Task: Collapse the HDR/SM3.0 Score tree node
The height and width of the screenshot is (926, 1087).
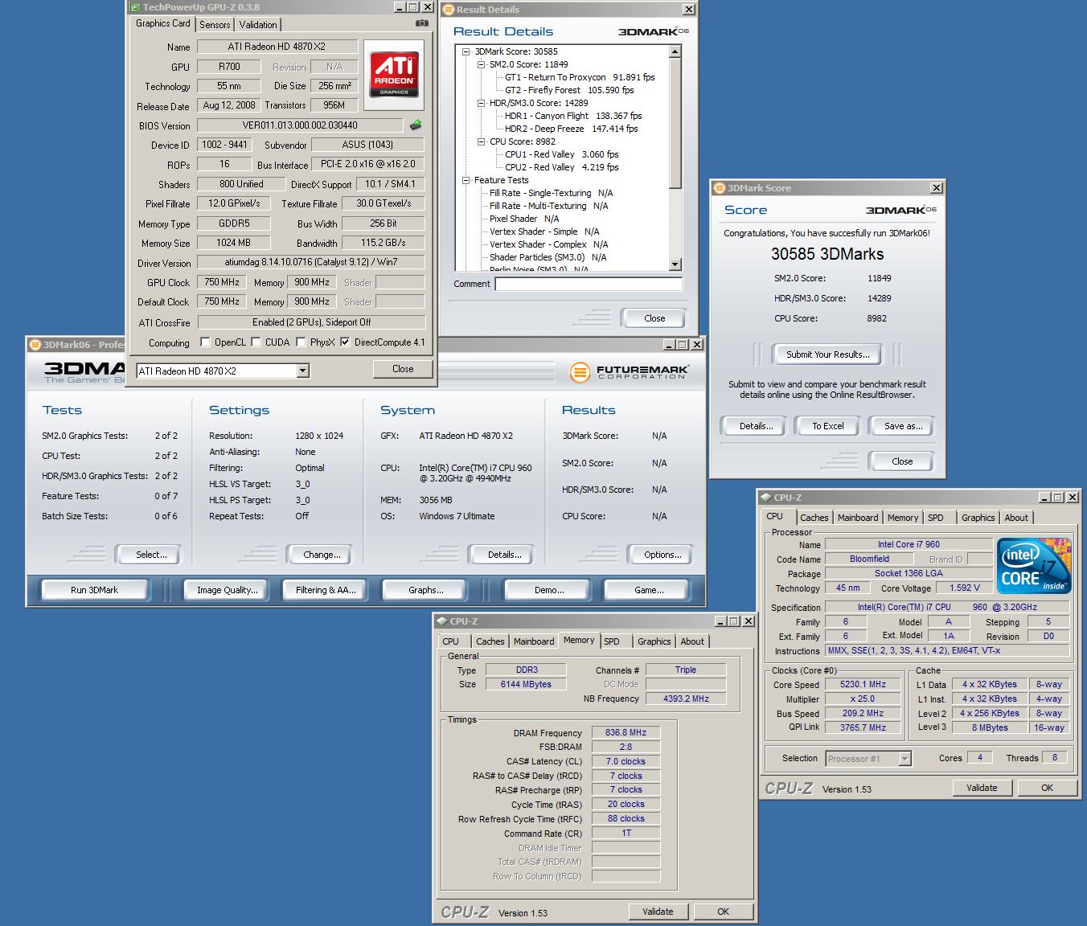Action: (481, 103)
